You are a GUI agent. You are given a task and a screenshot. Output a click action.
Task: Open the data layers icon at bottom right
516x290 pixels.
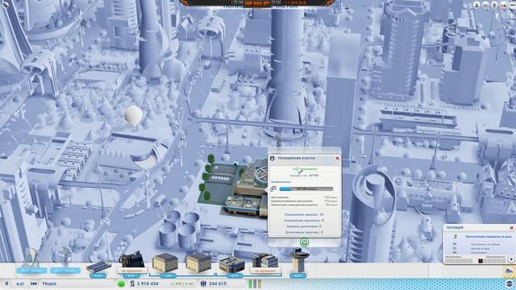tap(509, 284)
